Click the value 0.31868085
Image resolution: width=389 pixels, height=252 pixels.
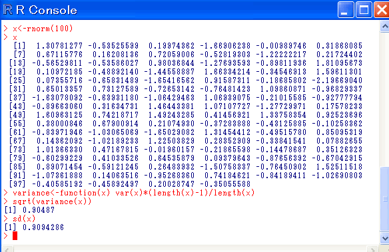[340, 46]
